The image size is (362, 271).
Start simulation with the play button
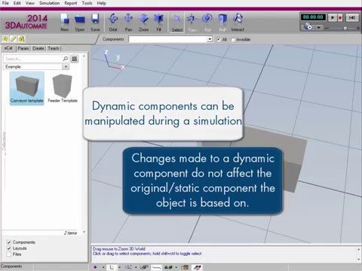[x=333, y=17]
